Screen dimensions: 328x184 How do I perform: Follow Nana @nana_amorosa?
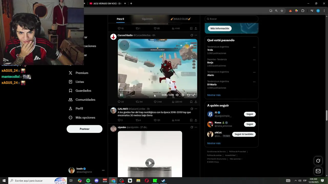tap(250, 124)
